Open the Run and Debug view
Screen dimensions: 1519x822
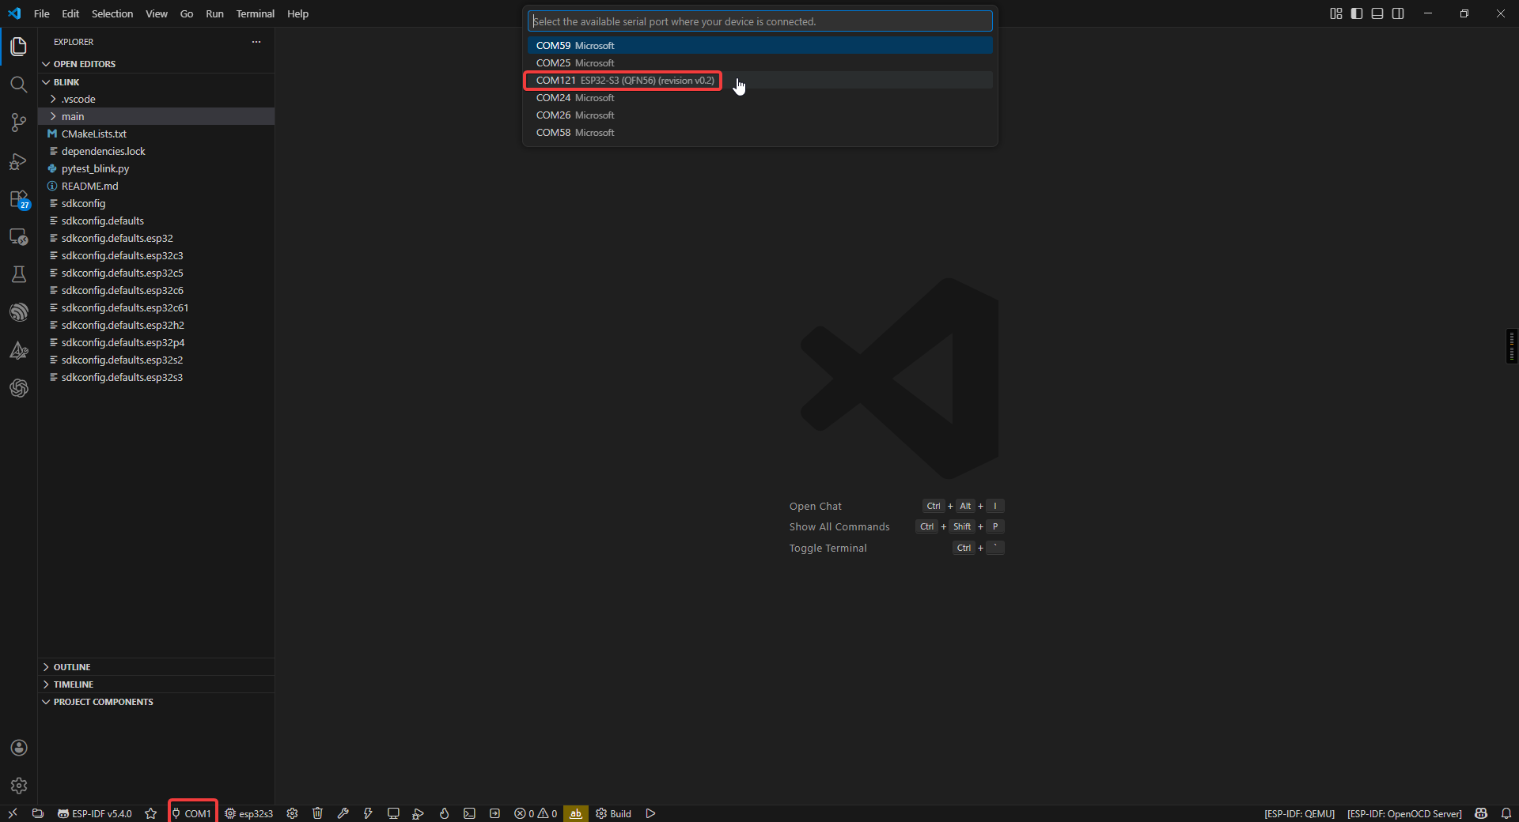[x=19, y=161]
